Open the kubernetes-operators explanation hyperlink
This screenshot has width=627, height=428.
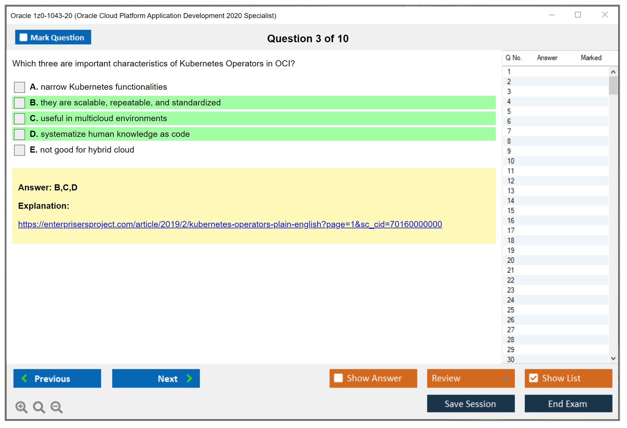[230, 224]
